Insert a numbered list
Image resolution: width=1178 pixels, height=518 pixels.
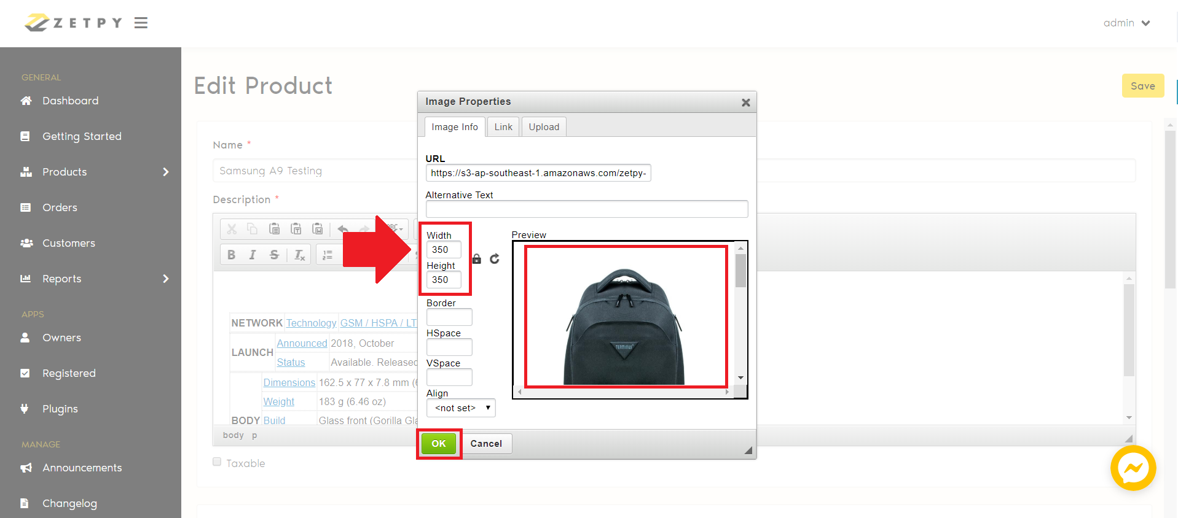pyautogui.click(x=328, y=255)
